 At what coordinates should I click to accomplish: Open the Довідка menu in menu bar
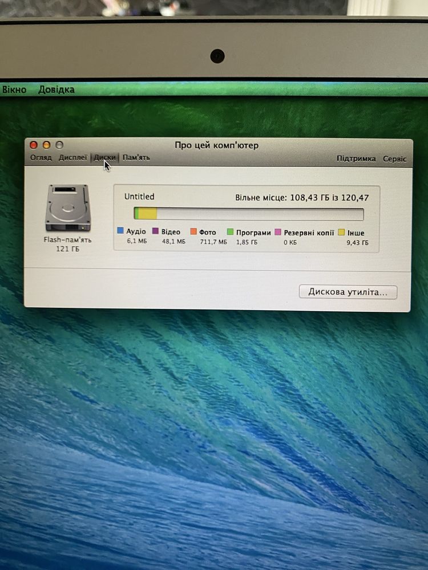(x=56, y=89)
